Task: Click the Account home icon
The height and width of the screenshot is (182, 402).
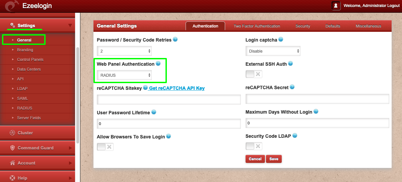Action: pos(13,163)
